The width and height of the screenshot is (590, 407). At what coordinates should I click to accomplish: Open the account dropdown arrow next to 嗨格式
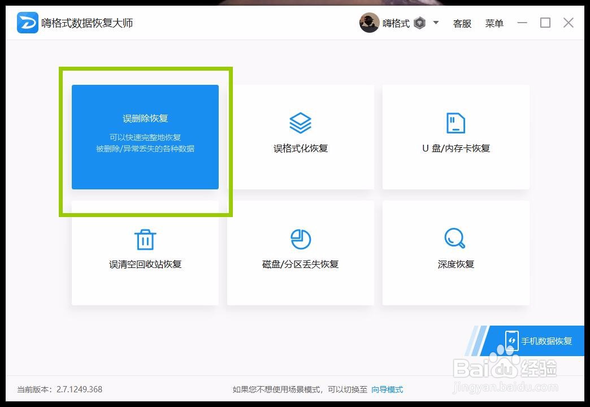tap(436, 23)
